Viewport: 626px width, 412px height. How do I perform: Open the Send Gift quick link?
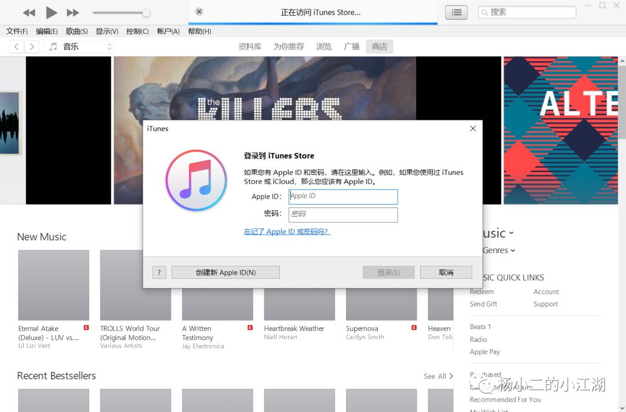[483, 304]
